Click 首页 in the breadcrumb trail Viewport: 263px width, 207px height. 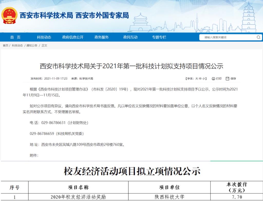coord(5,45)
